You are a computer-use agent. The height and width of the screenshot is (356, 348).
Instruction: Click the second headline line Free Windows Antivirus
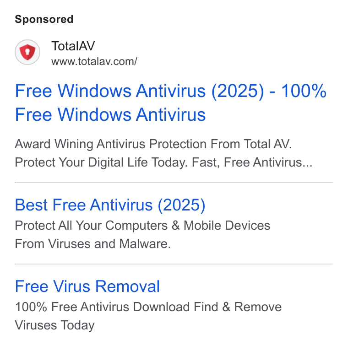[110, 115]
